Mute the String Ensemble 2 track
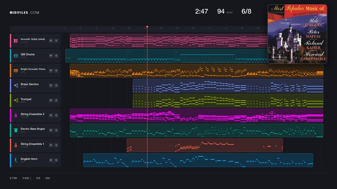 coord(51,115)
